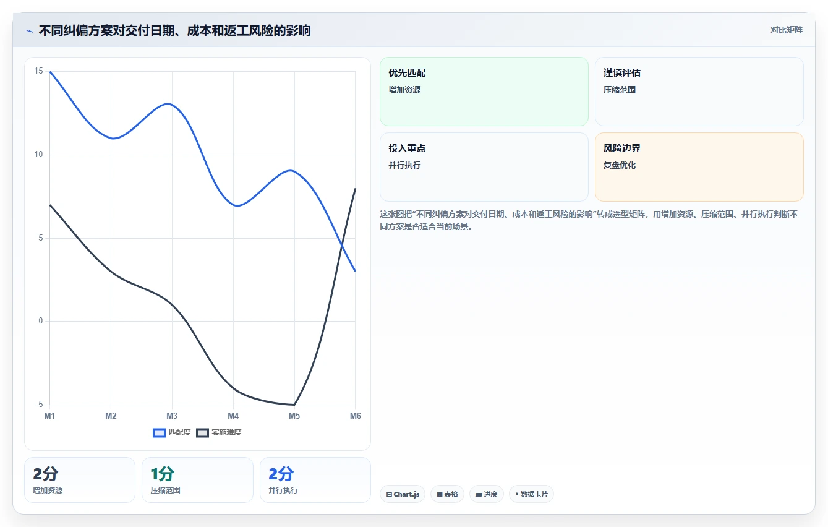The height and width of the screenshot is (527, 828).
Task: Click the M2 axis label
Action: (111, 416)
